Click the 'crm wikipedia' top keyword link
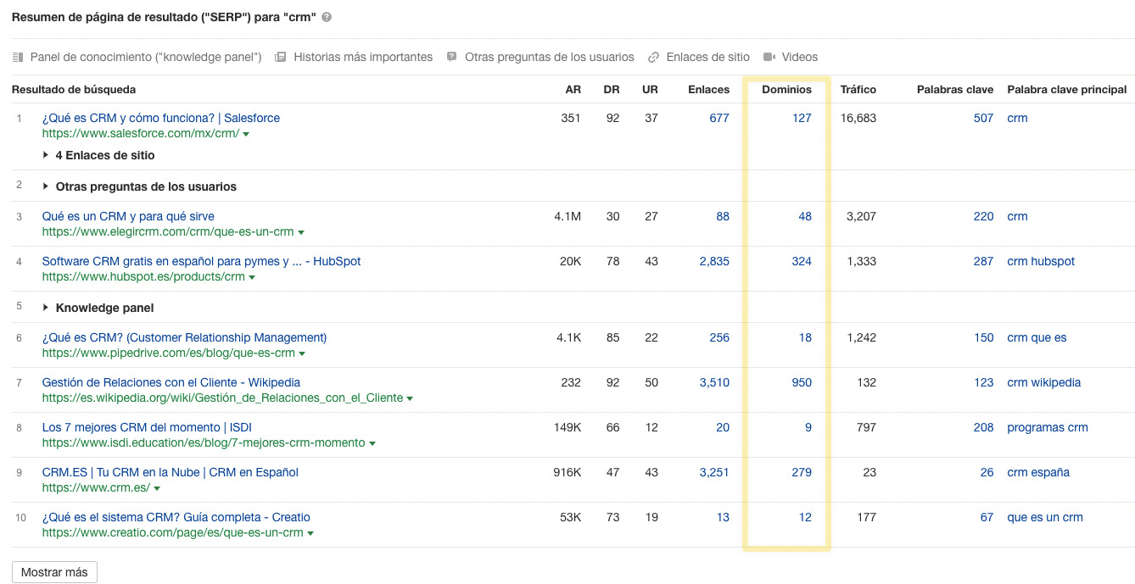Image resolution: width=1135 pixels, height=584 pixels. pyautogui.click(x=1043, y=382)
